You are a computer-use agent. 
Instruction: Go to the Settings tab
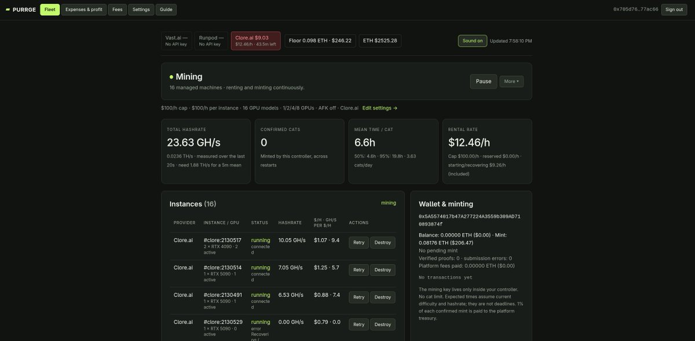tap(141, 9)
